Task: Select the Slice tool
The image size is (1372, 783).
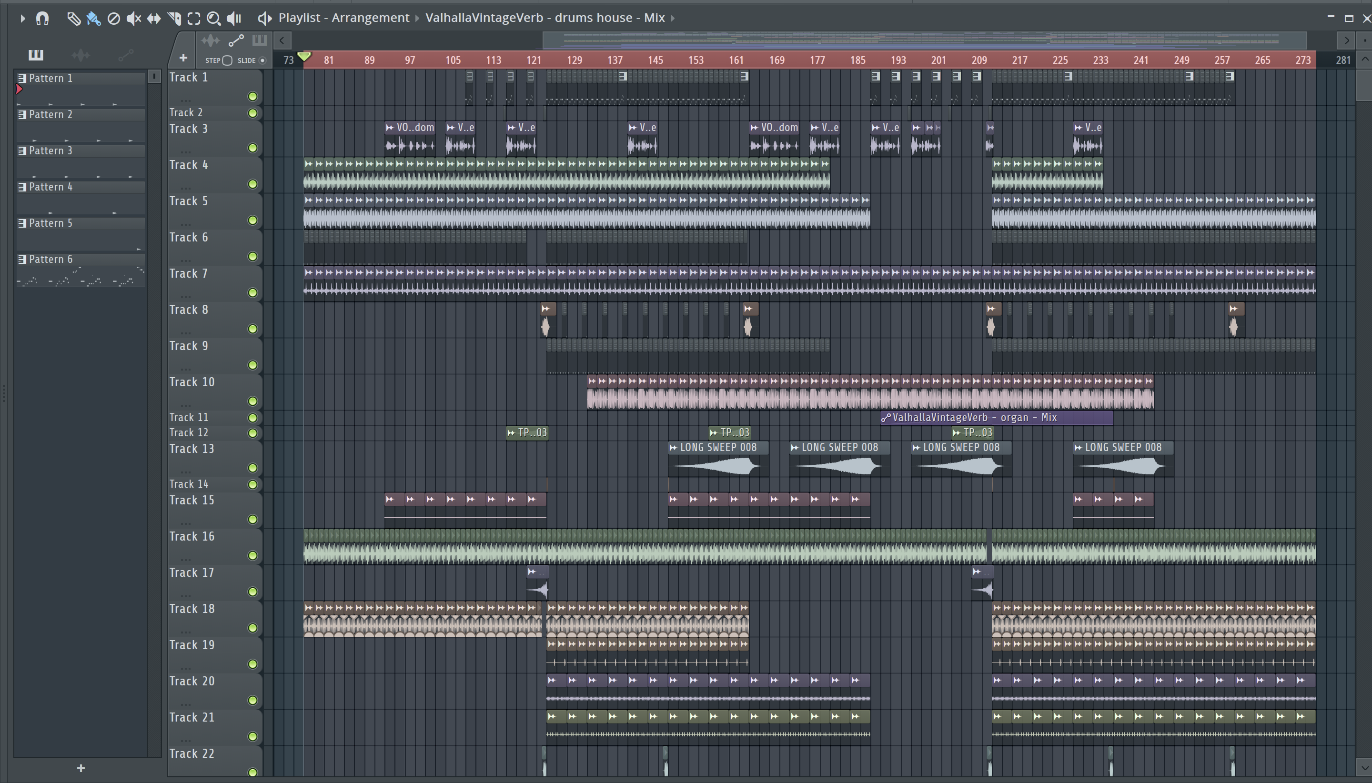Action: coord(174,18)
